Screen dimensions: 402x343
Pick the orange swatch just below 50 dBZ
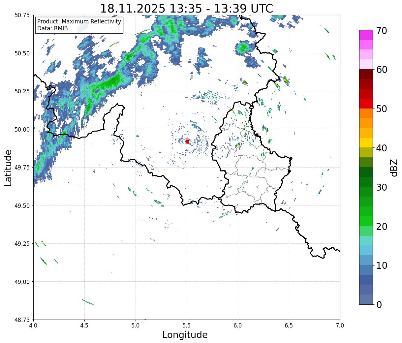click(x=366, y=113)
